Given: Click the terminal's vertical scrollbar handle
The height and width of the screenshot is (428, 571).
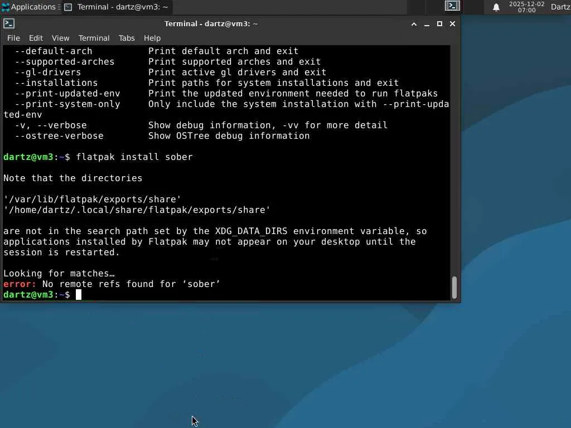Looking at the screenshot, I should coord(454,287).
